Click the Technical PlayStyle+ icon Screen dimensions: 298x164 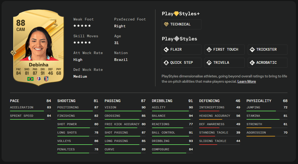pos(166,24)
